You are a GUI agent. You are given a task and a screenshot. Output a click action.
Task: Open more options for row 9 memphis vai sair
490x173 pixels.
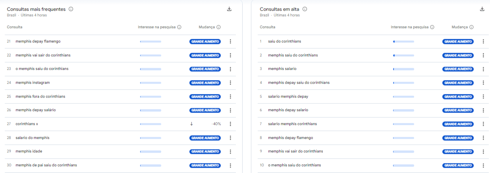[x=483, y=152]
